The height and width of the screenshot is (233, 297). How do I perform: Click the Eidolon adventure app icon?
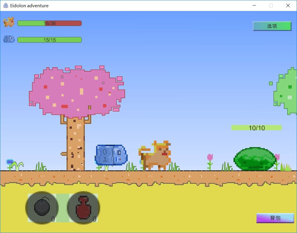tap(5, 5)
